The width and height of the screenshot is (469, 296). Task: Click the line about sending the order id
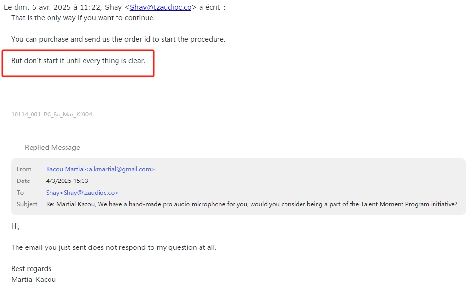tap(118, 39)
